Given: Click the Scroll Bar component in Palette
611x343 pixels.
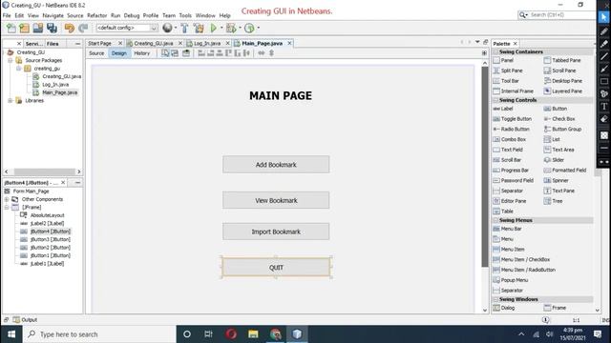Looking at the screenshot, I should coord(507,160).
